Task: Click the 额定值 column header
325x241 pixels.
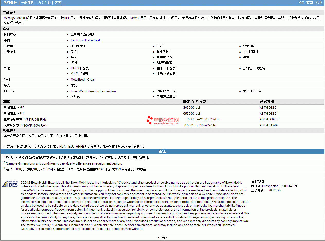Action: [x=188, y=102]
